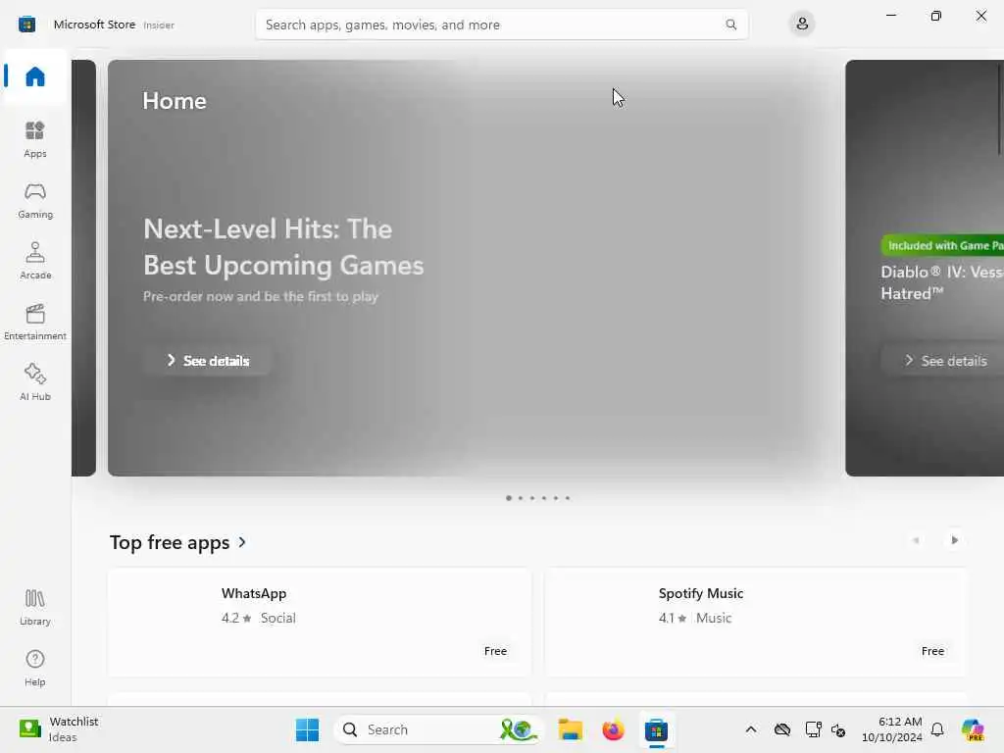The image size is (1004, 753).
Task: Open the user account profile icon
Action: pos(802,25)
